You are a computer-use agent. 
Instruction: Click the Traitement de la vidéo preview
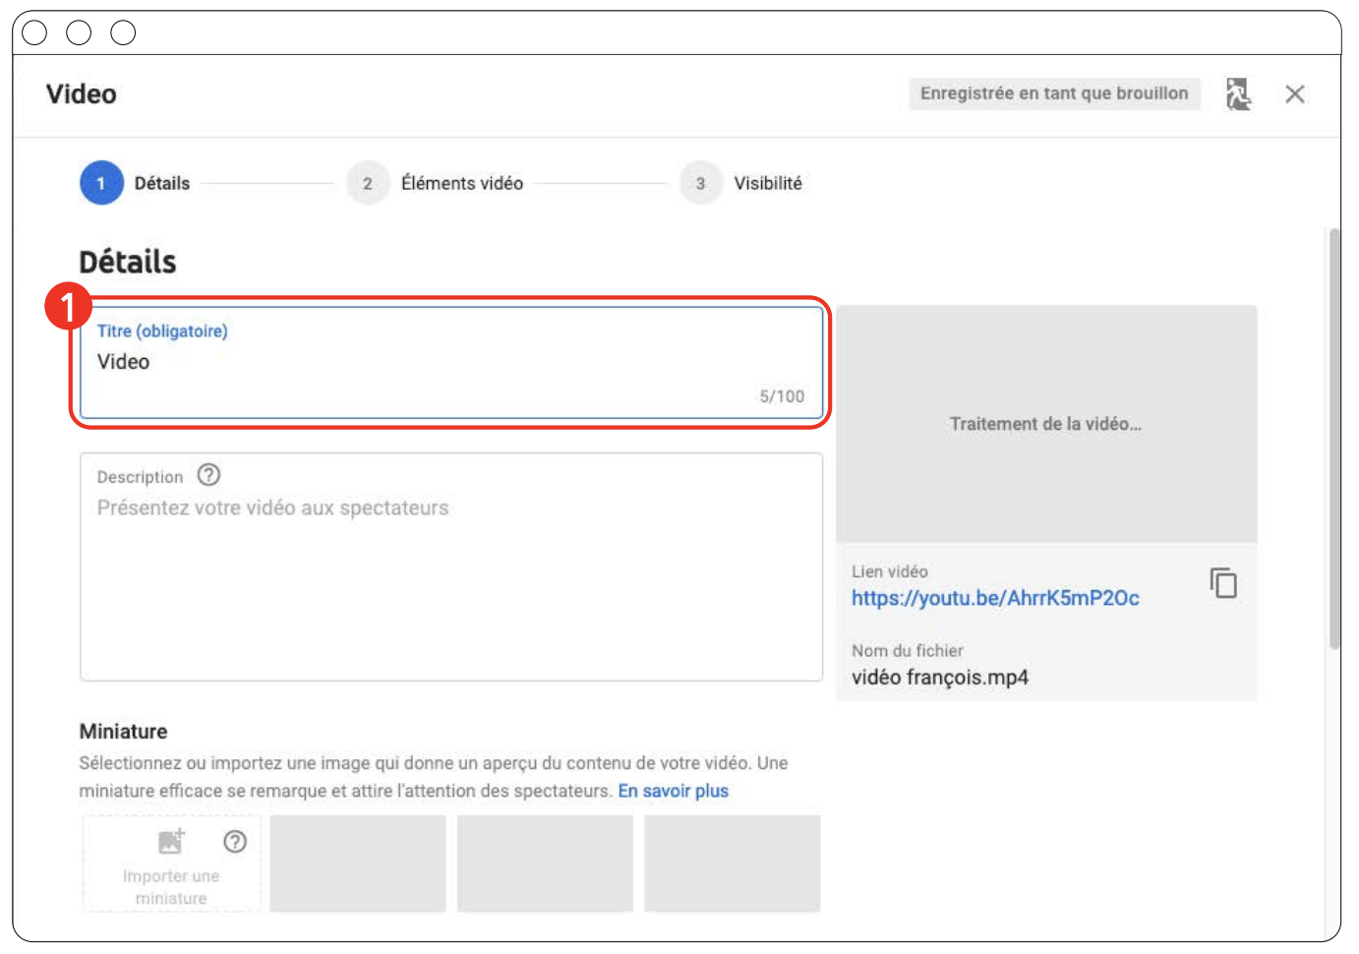pos(1045,424)
